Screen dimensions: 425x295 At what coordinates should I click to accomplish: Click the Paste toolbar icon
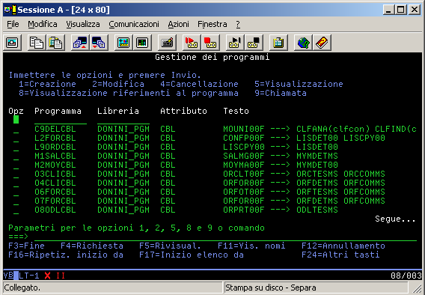coord(55,43)
